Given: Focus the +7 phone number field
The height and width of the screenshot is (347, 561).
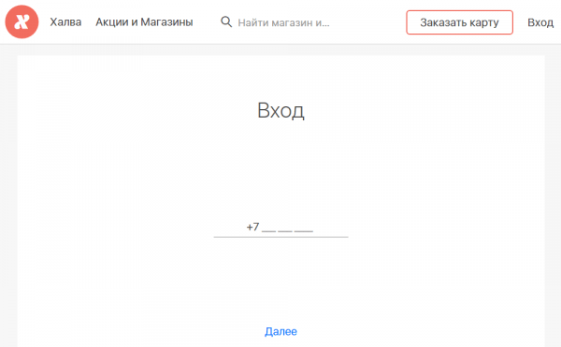Looking at the screenshot, I should 280,228.
